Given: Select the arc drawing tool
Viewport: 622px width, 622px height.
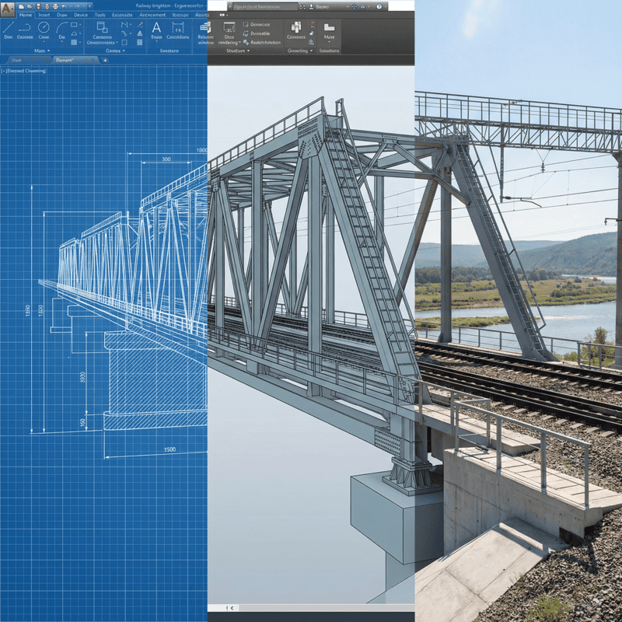Looking at the screenshot, I should point(62,31).
